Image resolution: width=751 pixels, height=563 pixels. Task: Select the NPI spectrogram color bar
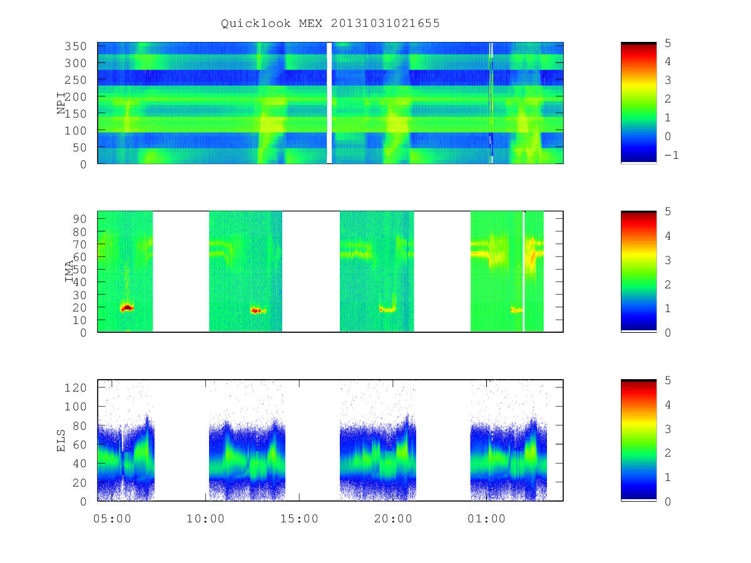pos(638,103)
